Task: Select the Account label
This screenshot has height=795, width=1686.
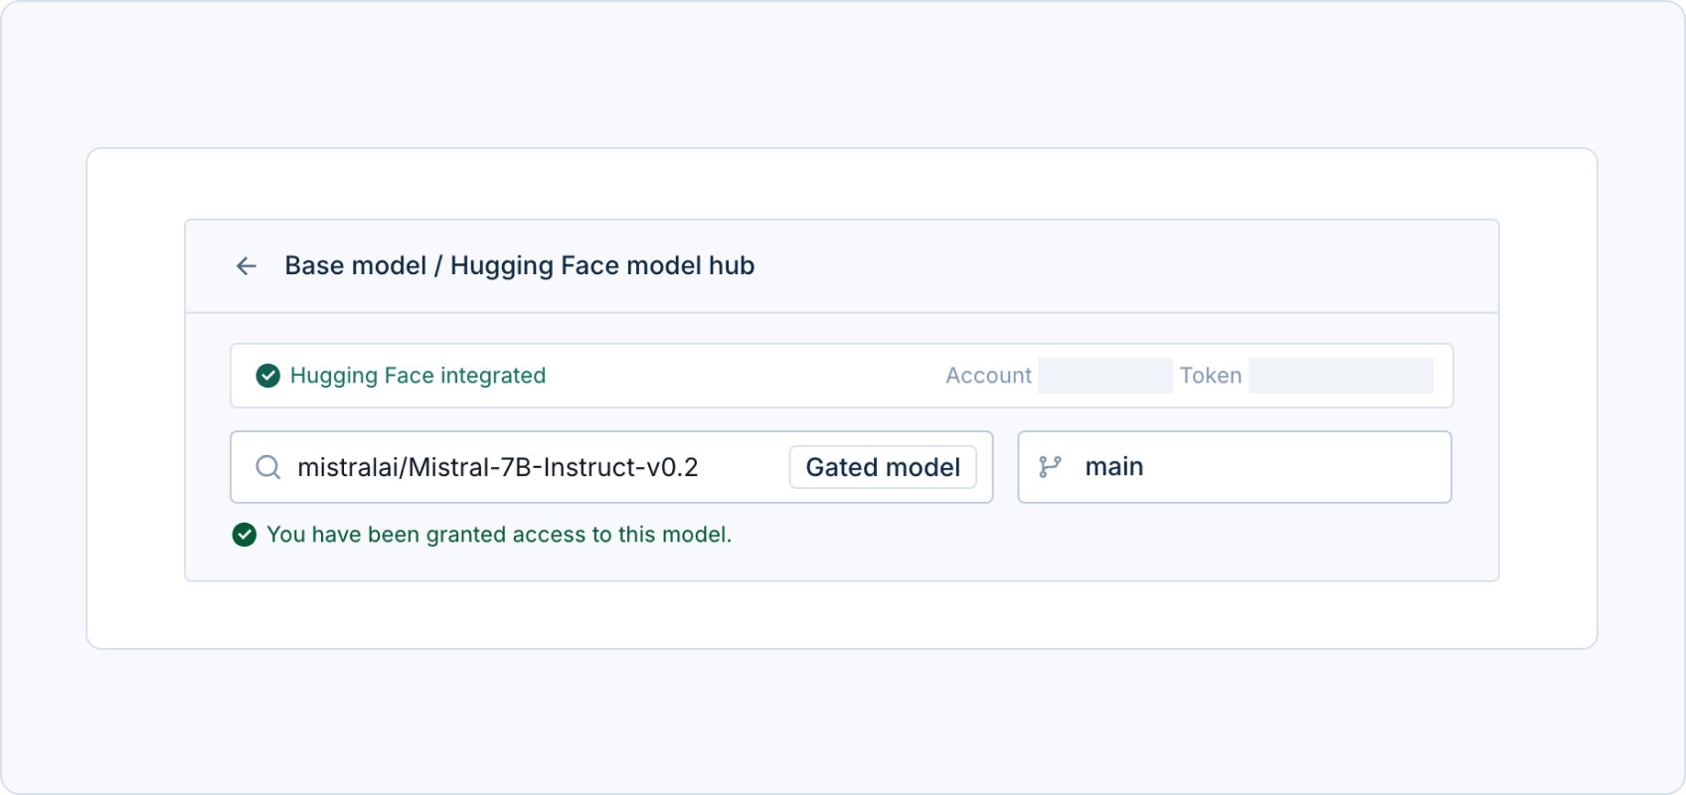Action: (988, 376)
